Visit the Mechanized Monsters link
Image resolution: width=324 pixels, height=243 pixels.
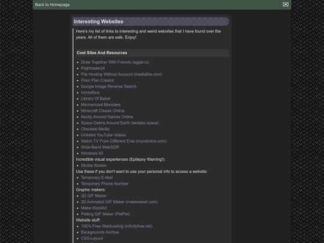tap(101, 105)
